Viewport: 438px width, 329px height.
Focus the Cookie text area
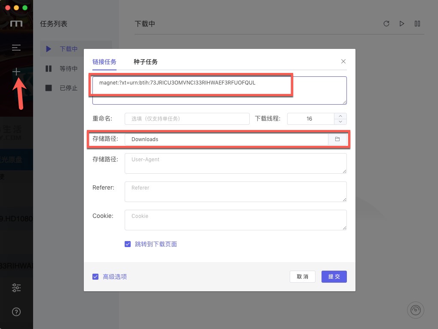tap(236, 220)
